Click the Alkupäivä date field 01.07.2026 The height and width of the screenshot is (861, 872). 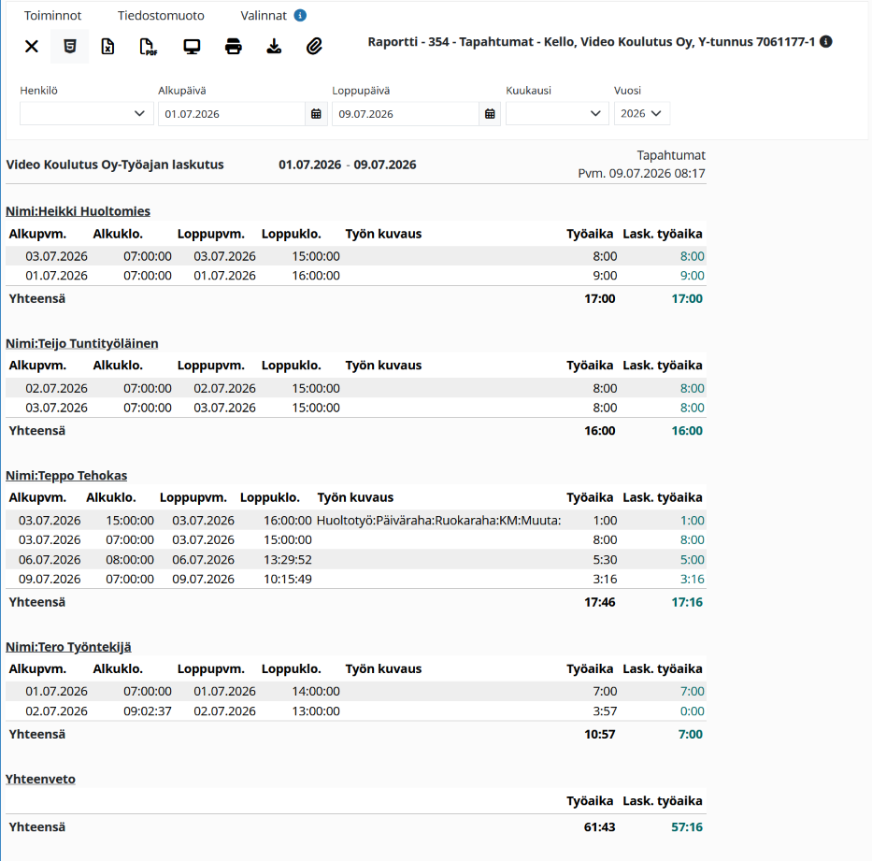tap(232, 114)
